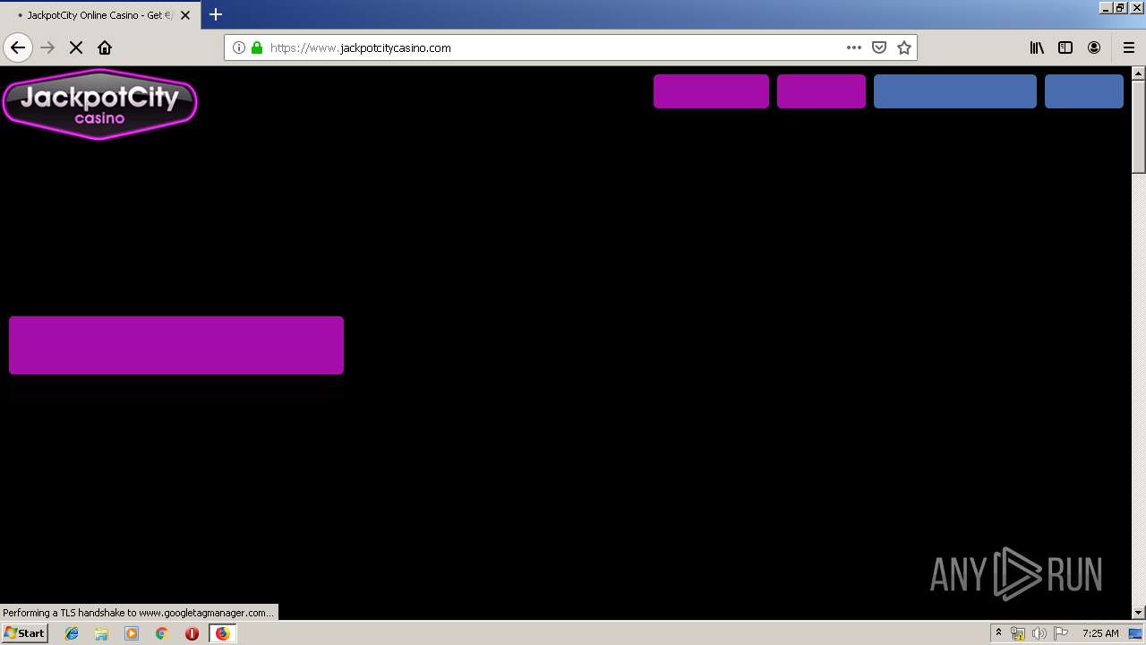Viewport: 1146px width, 645px height.
Task: Open Windows Explorer folder from taskbar
Action: (101, 633)
